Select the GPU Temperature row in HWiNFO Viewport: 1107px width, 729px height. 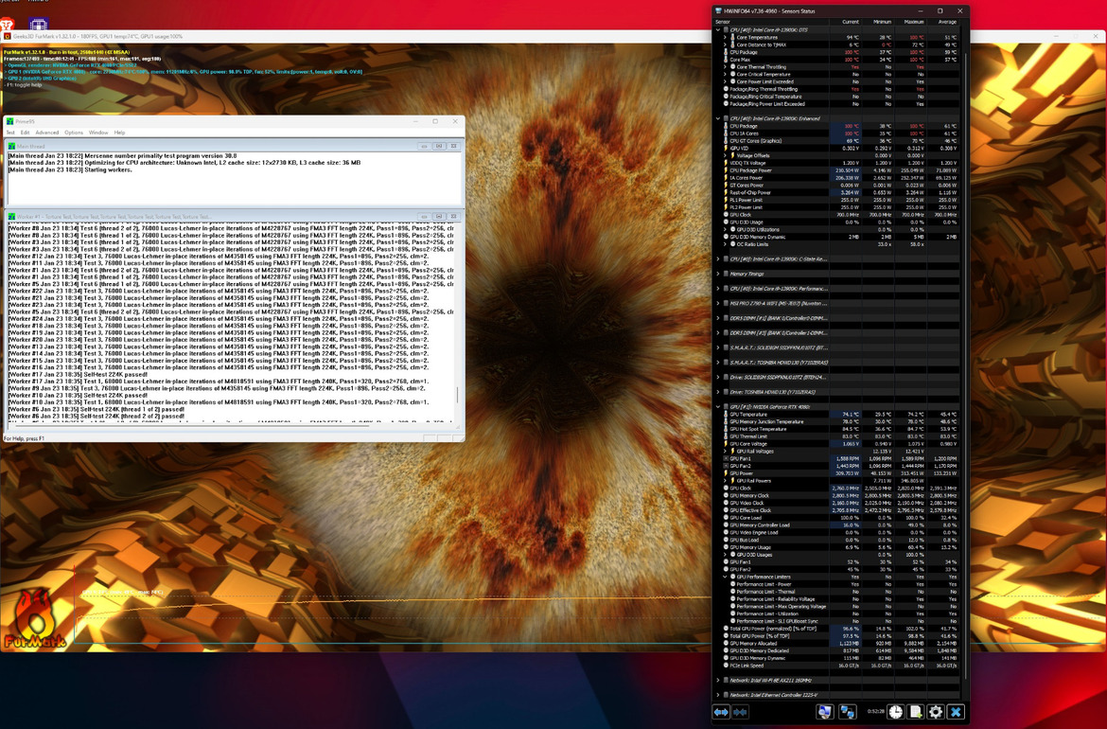point(839,414)
